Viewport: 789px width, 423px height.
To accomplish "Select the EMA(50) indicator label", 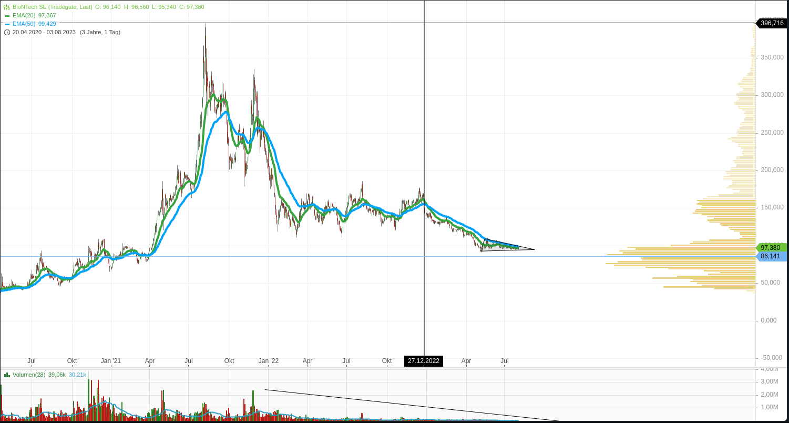I will coord(24,24).
